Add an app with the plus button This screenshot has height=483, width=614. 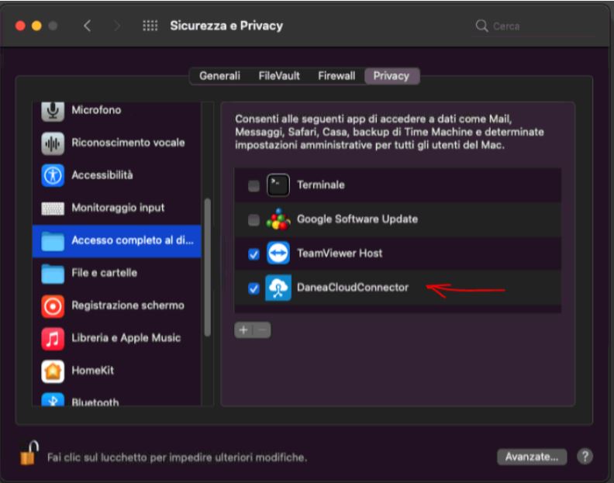[x=243, y=329]
